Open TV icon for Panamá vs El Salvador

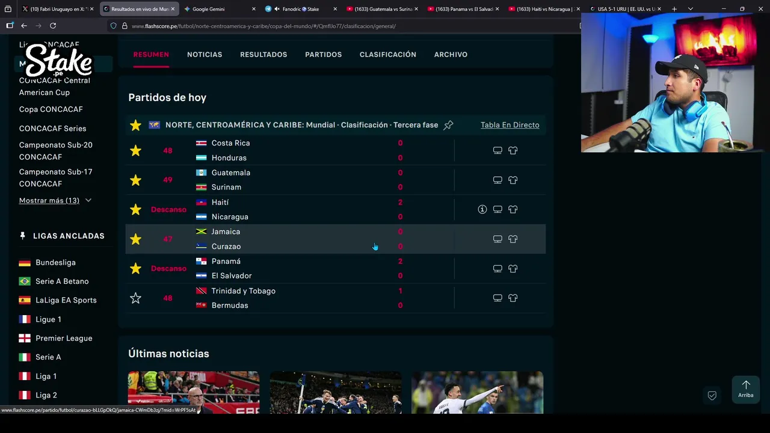point(497,268)
